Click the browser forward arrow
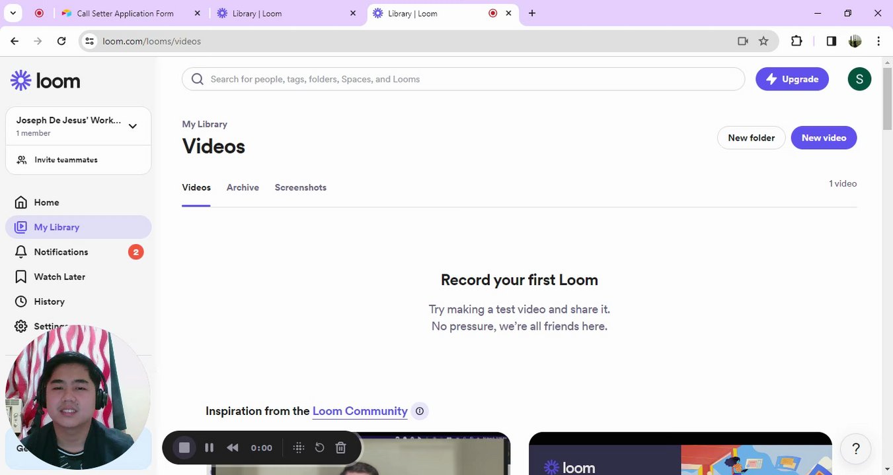This screenshot has height=475, width=893. 38,41
